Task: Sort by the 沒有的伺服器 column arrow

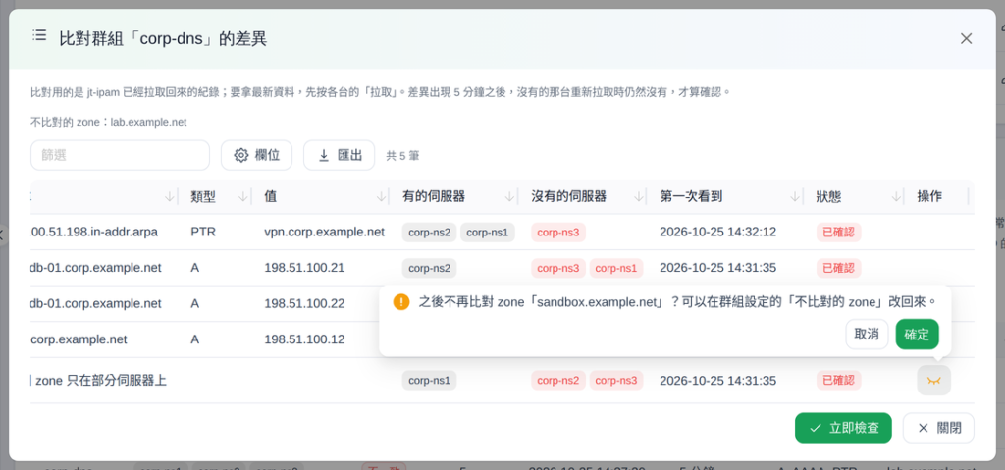Action: [x=639, y=197]
